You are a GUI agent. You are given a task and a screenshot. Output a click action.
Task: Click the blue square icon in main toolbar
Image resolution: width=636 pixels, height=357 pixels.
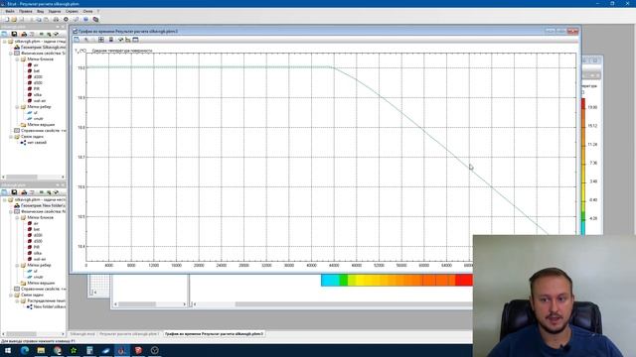[85, 19]
